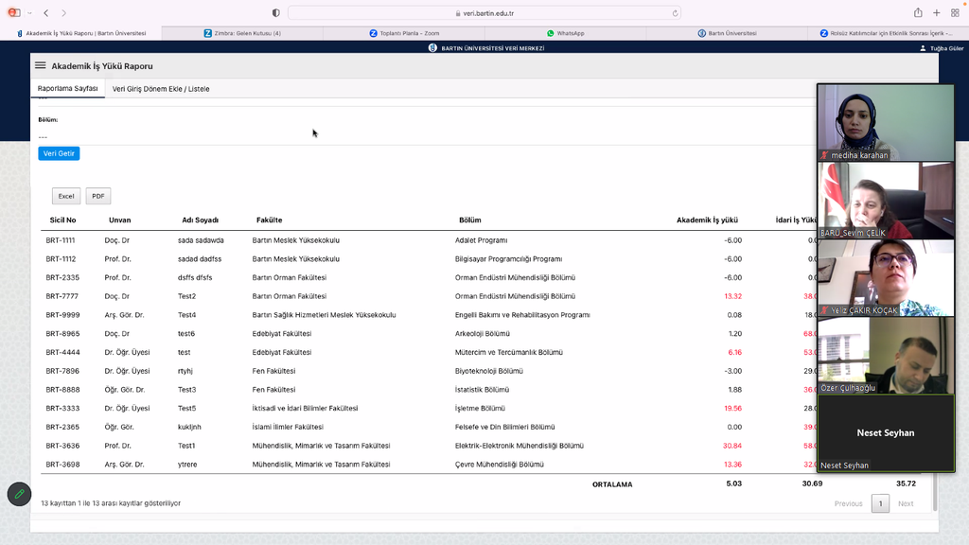This screenshot has height=545, width=969.
Task: Open Safari sidebar dropdown chevron
Action: (x=29, y=13)
